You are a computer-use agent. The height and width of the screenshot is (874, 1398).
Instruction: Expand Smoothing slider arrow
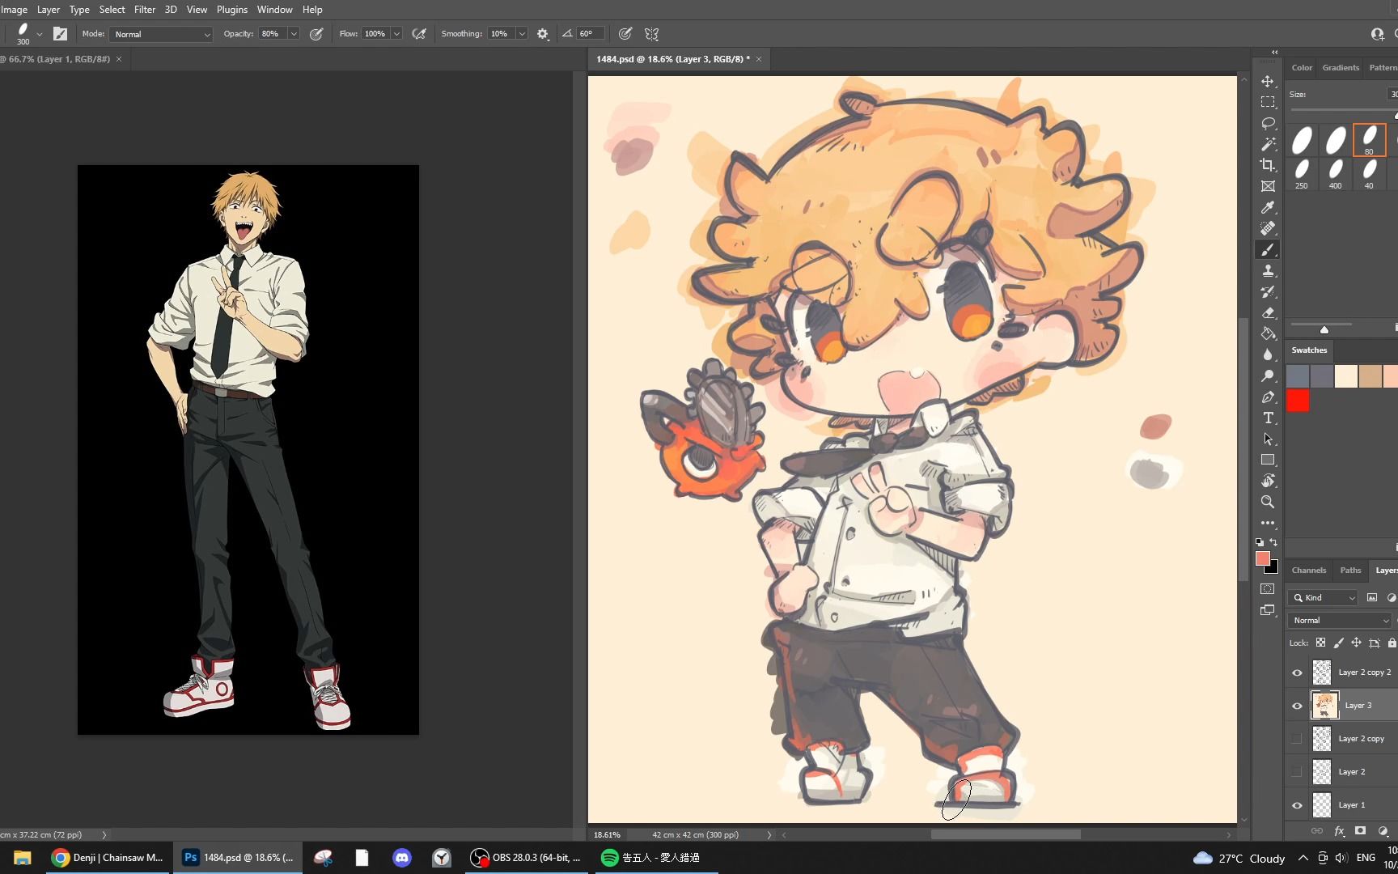coord(522,34)
